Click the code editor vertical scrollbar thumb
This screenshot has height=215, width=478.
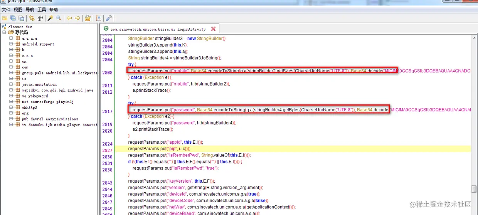[x=474, y=189]
